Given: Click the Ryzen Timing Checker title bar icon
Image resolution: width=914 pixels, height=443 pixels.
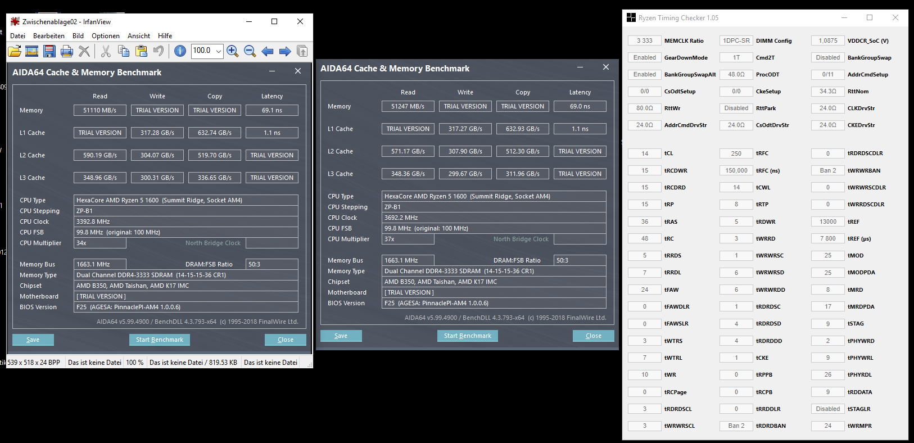Looking at the screenshot, I should click(x=631, y=17).
